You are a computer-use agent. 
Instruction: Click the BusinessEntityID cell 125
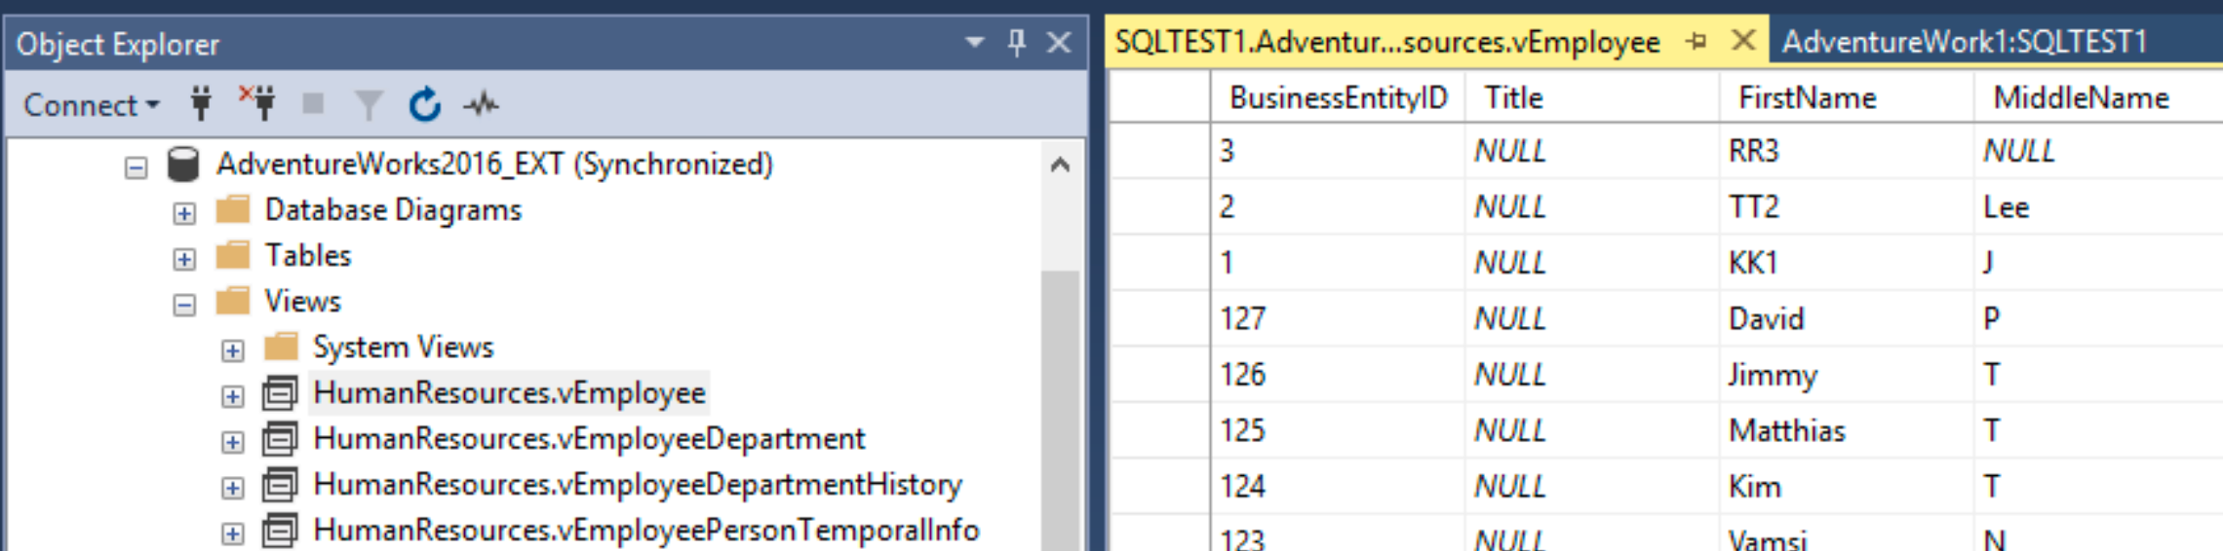click(x=1338, y=430)
